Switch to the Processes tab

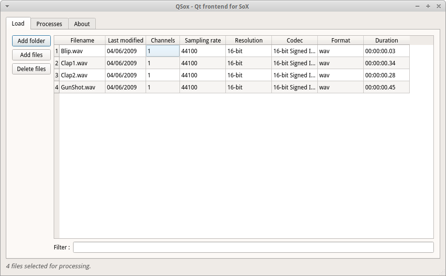coord(49,24)
